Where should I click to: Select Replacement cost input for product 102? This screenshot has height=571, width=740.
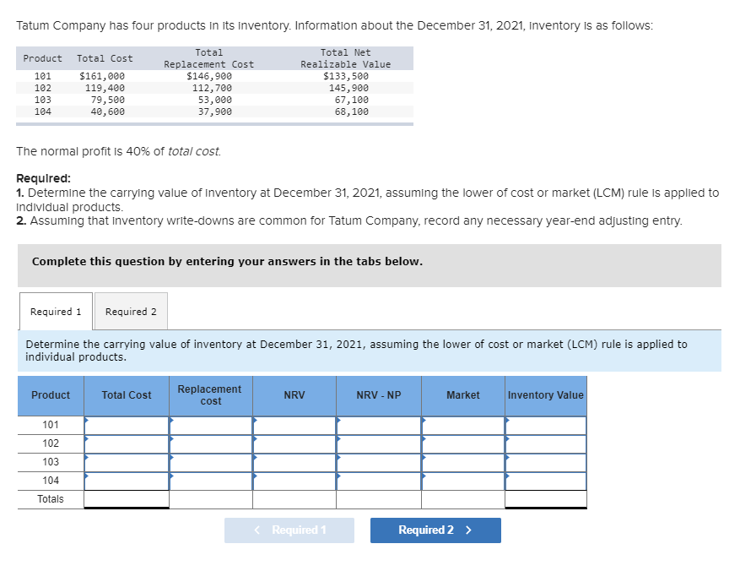[x=211, y=444]
